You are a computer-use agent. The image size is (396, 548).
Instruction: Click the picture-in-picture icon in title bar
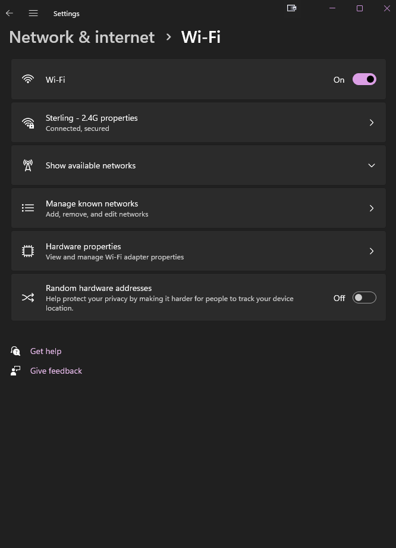(291, 8)
